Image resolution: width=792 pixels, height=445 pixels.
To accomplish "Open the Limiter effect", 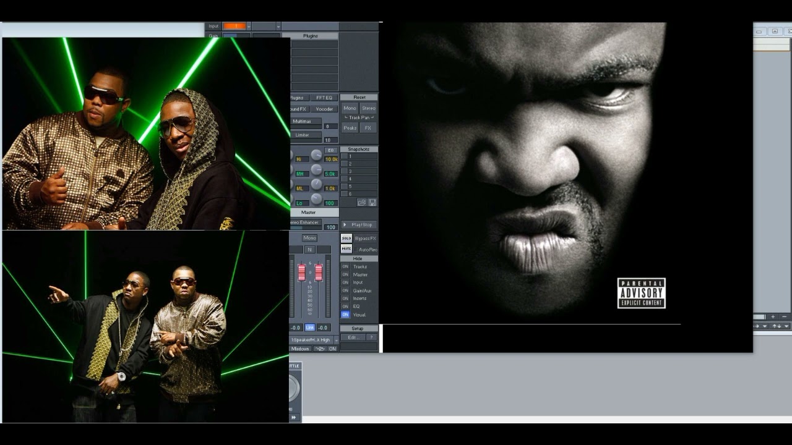I will click(x=306, y=135).
